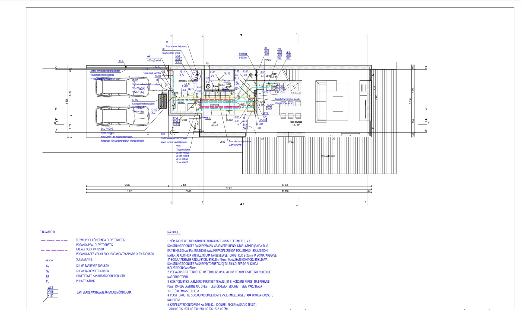
Task: Click the round sauna heater symbol
Action: click(208, 86)
